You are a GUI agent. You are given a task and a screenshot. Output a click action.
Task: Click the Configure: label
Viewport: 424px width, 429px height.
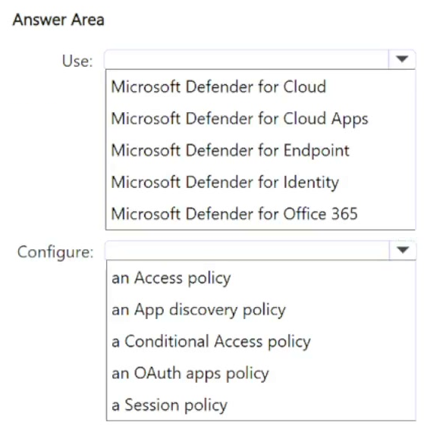[x=55, y=252]
